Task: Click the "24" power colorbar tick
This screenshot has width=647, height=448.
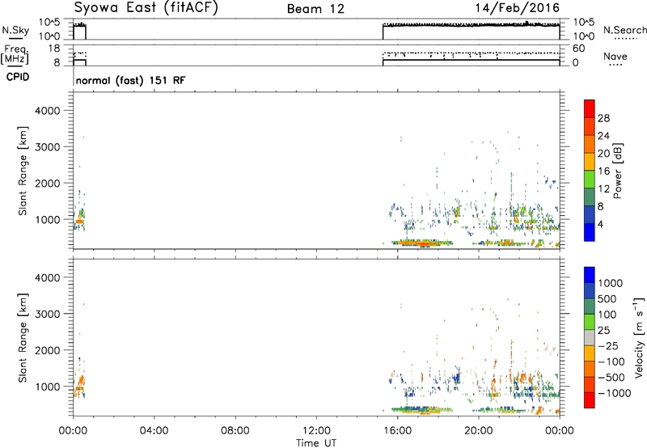Action: click(603, 136)
